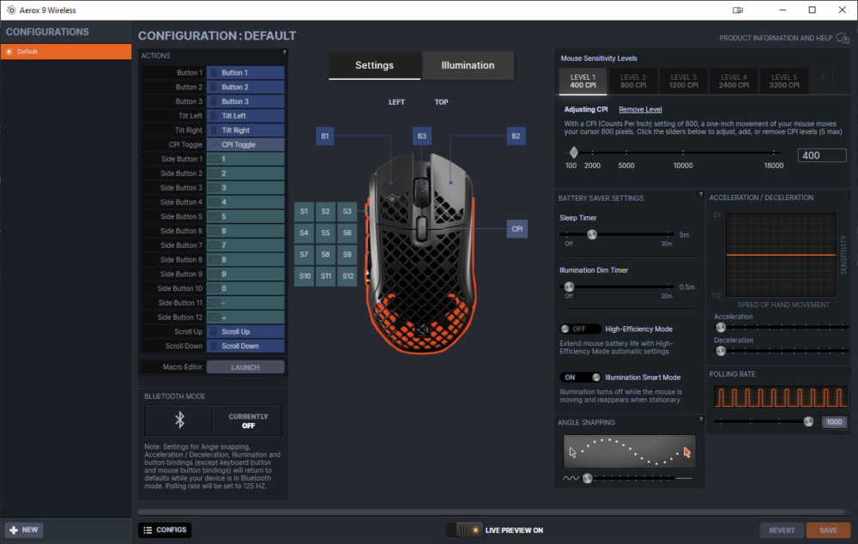858x544 pixels.
Task: Open Side Button 6 action dropdown
Action: click(245, 231)
